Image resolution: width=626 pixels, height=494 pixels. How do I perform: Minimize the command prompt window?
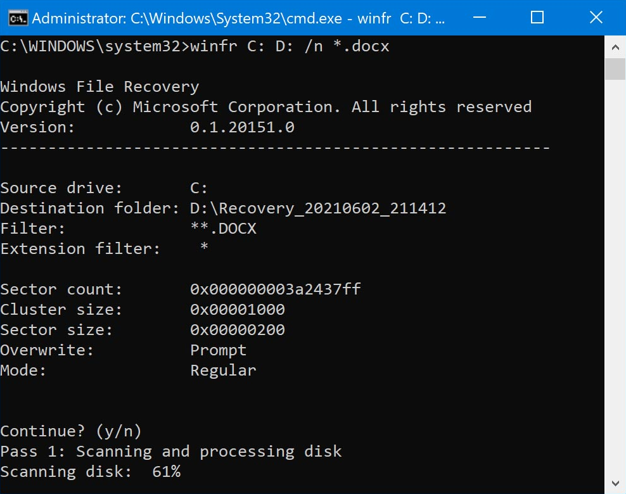pyautogui.click(x=478, y=18)
